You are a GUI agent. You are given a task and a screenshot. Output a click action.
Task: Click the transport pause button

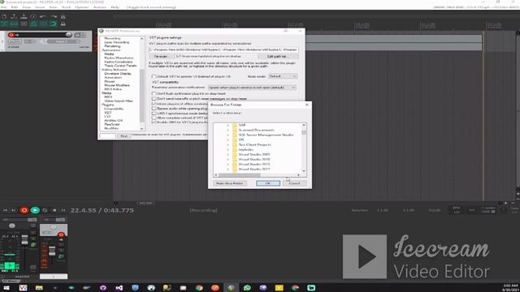pos(63,210)
